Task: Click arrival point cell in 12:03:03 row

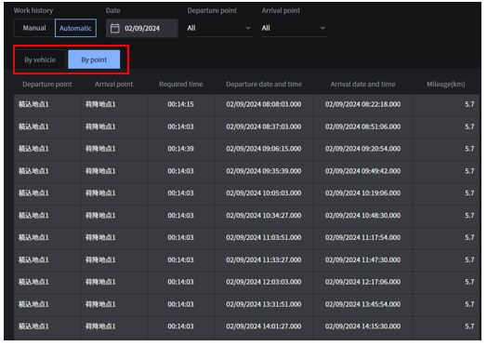Action: click(113, 282)
